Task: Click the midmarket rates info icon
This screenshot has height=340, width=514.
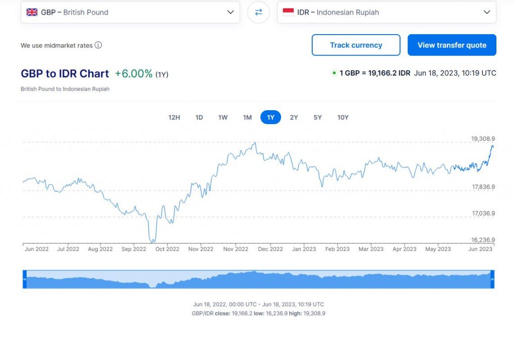Action: pyautogui.click(x=98, y=45)
